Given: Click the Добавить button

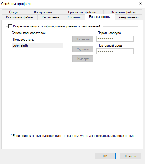Looking at the screenshot, I should click(x=83, y=39).
